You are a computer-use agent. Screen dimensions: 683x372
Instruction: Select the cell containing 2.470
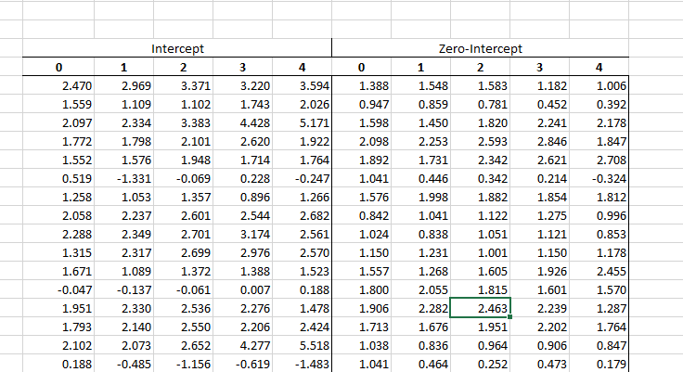(58, 85)
